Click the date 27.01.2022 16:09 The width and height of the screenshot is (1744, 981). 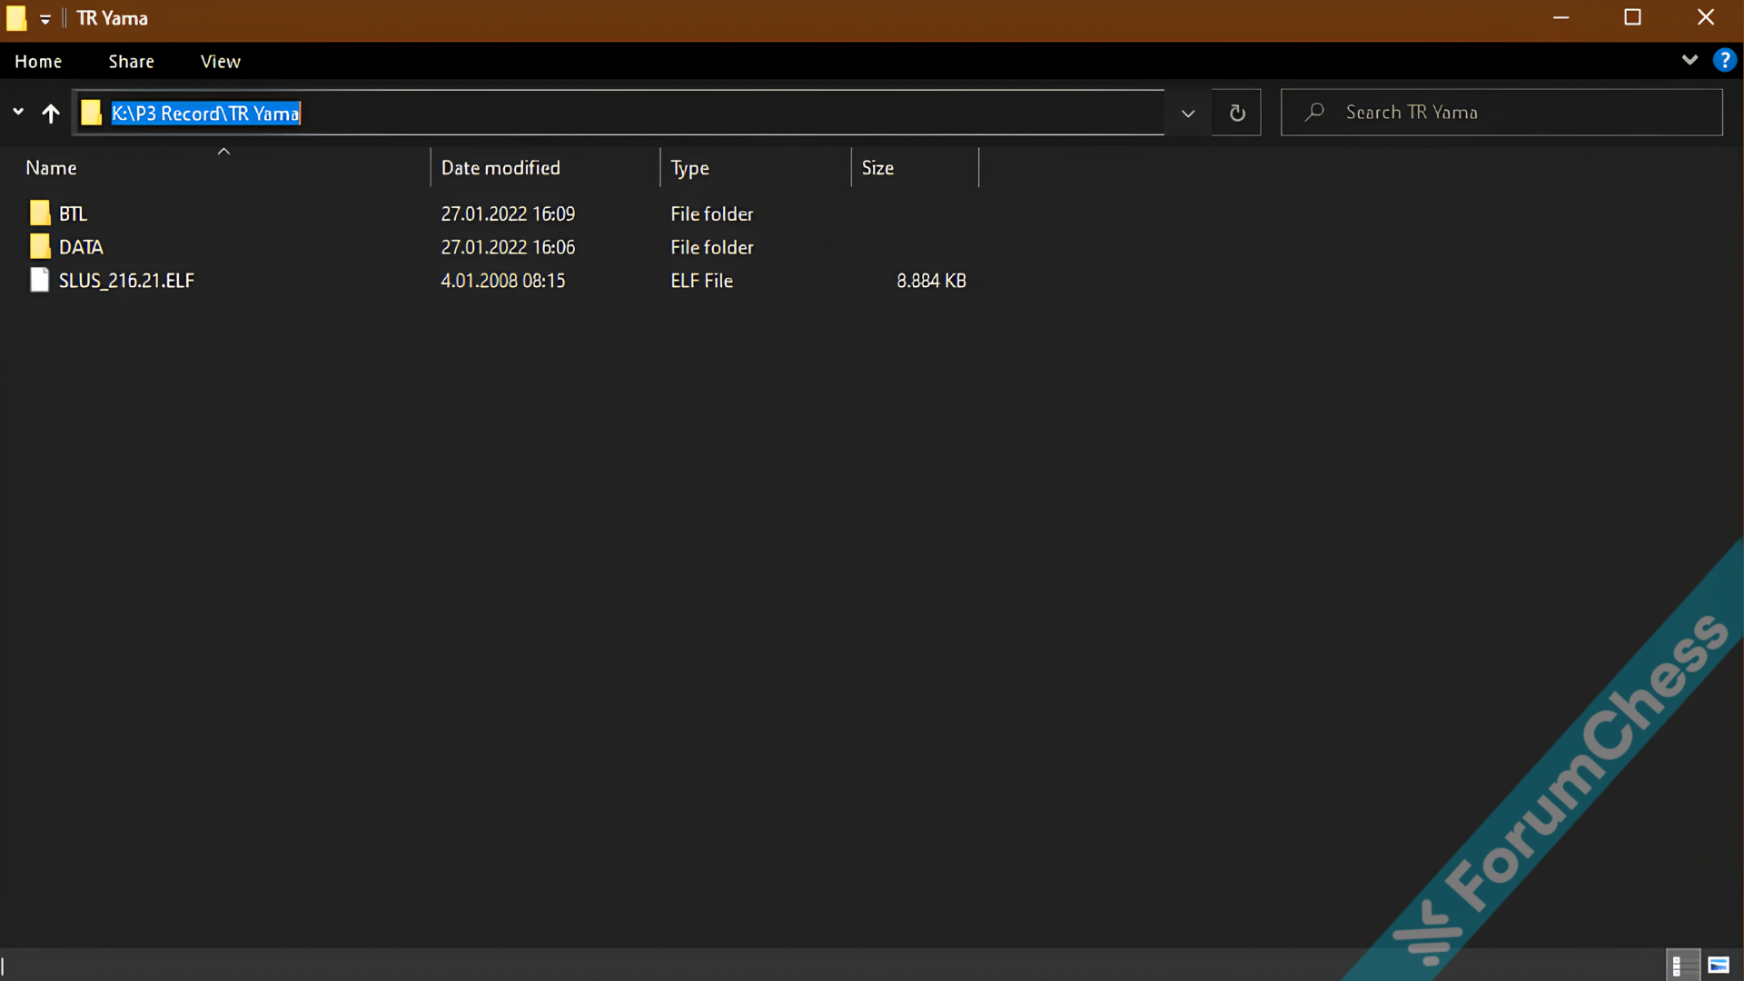(x=508, y=213)
